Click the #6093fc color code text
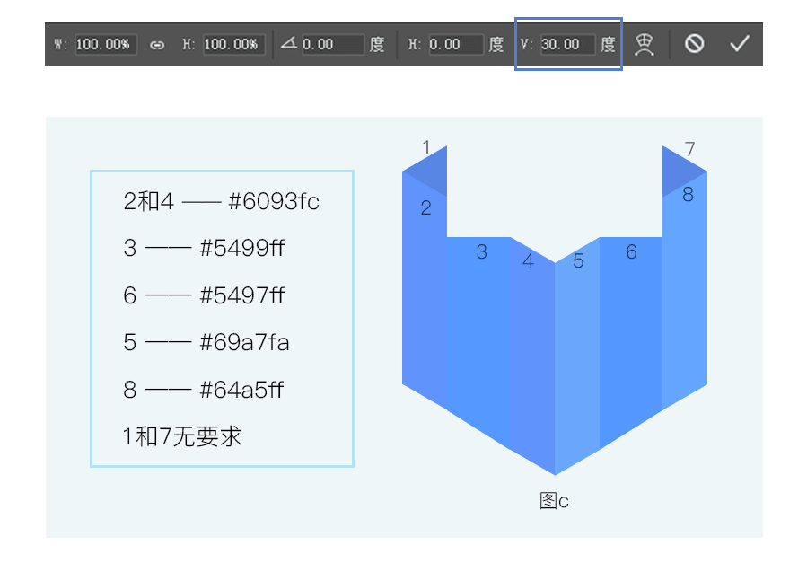 click(x=274, y=201)
